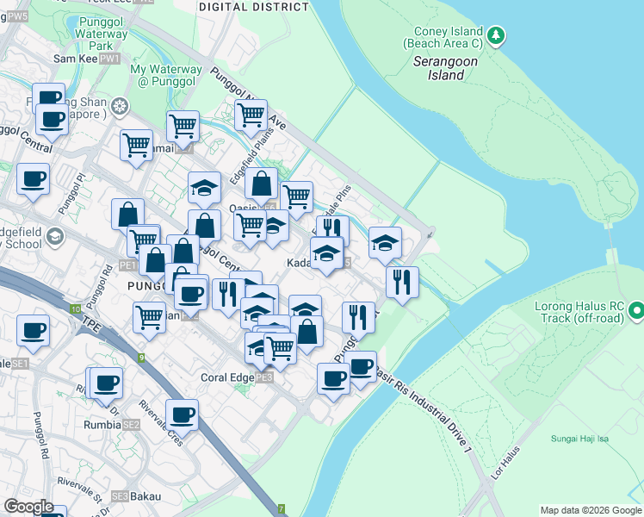This screenshot has height=517, width=644.
Task: Open school marker left of Edgefield Plains label
Action: click(x=205, y=190)
